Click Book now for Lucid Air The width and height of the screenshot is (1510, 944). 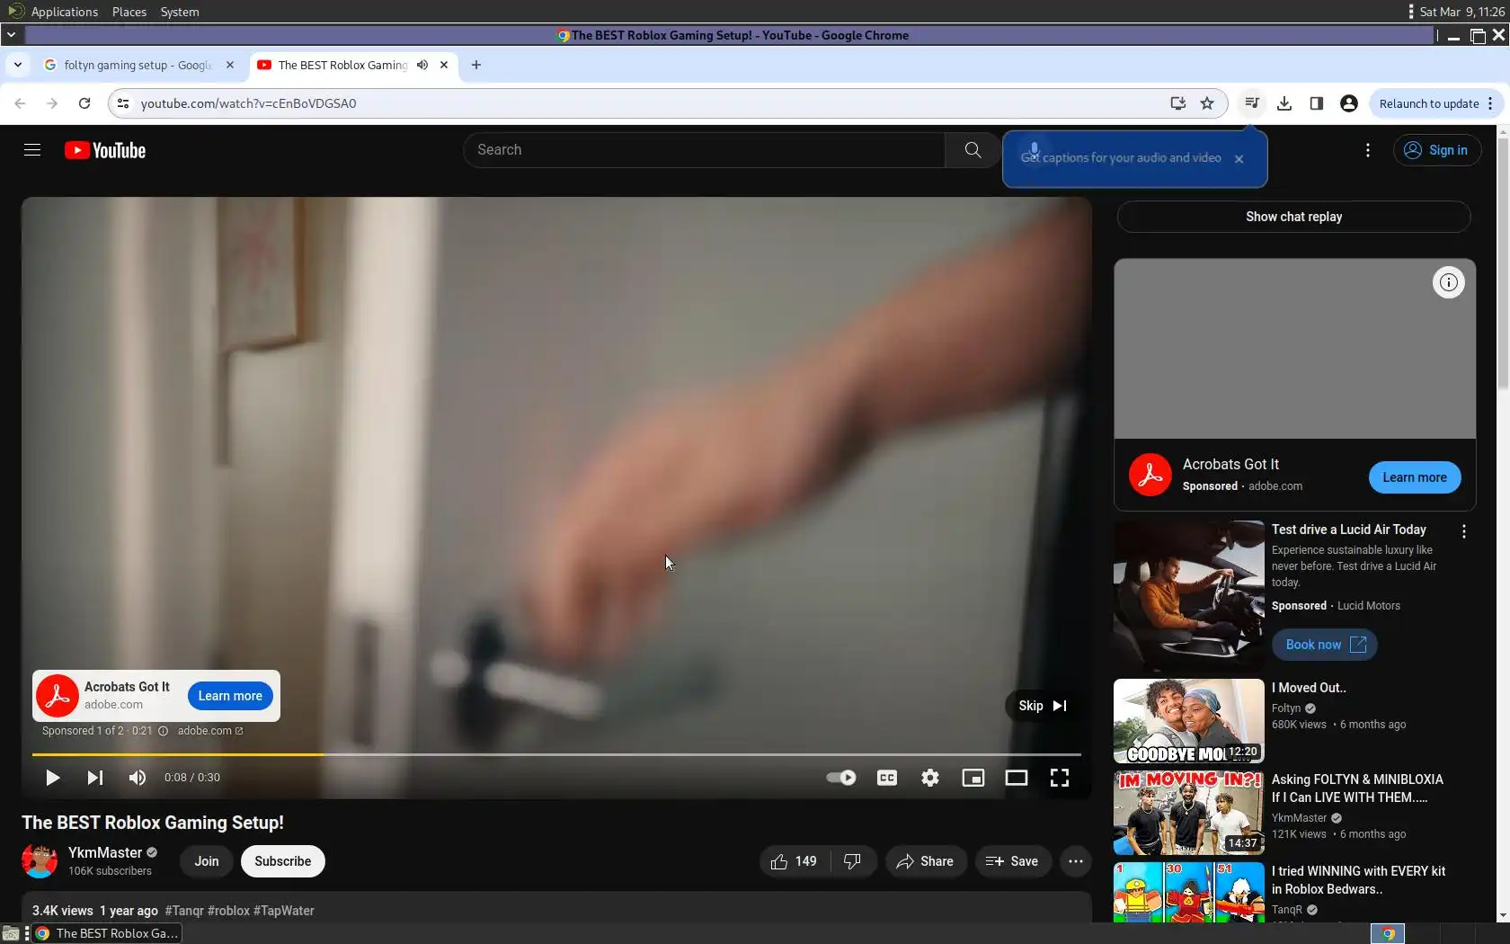click(1325, 645)
